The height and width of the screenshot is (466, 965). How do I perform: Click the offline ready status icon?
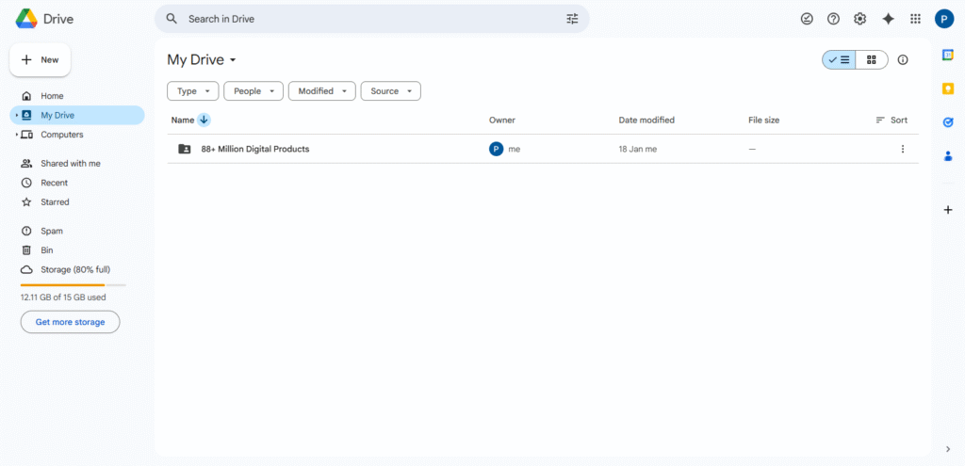[x=807, y=19]
